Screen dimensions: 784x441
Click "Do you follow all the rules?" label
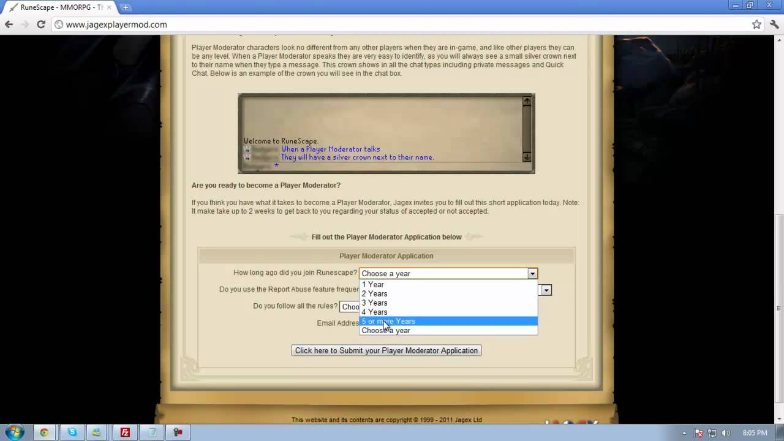[295, 306]
